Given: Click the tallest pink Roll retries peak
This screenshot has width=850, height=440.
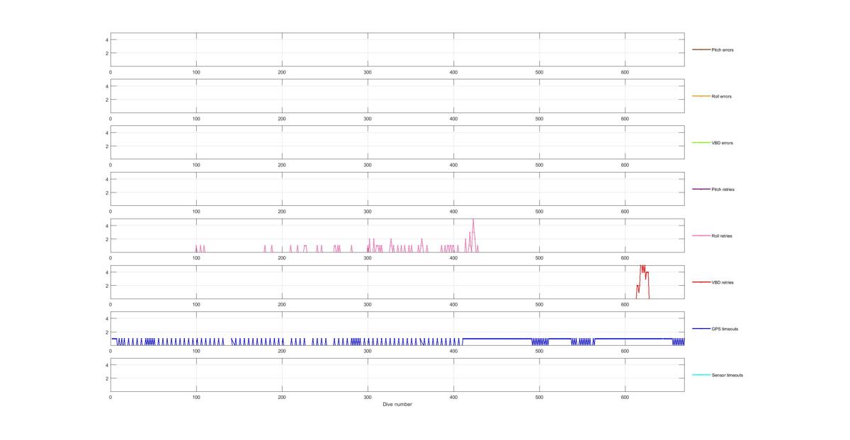Looking at the screenshot, I should [473, 220].
